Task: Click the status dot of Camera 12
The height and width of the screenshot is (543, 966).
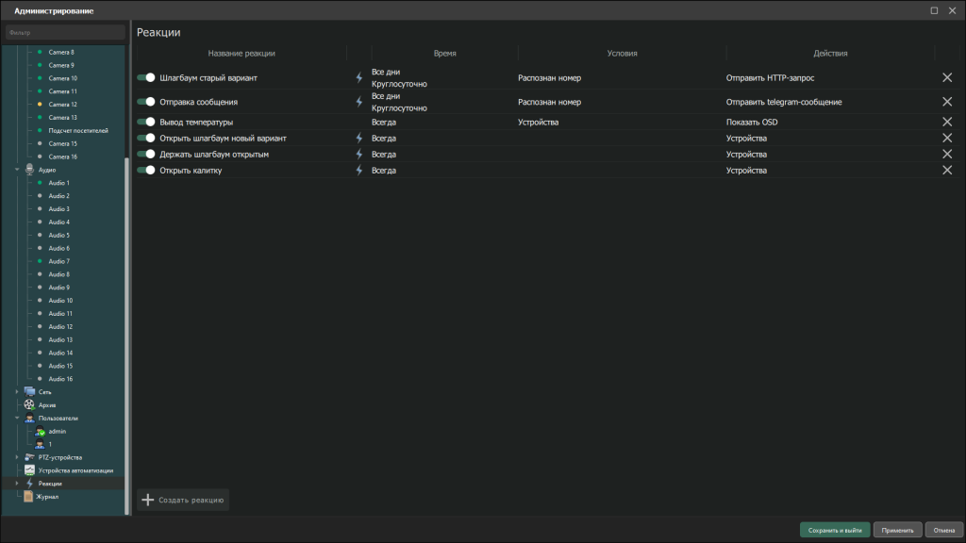Action: (x=40, y=104)
